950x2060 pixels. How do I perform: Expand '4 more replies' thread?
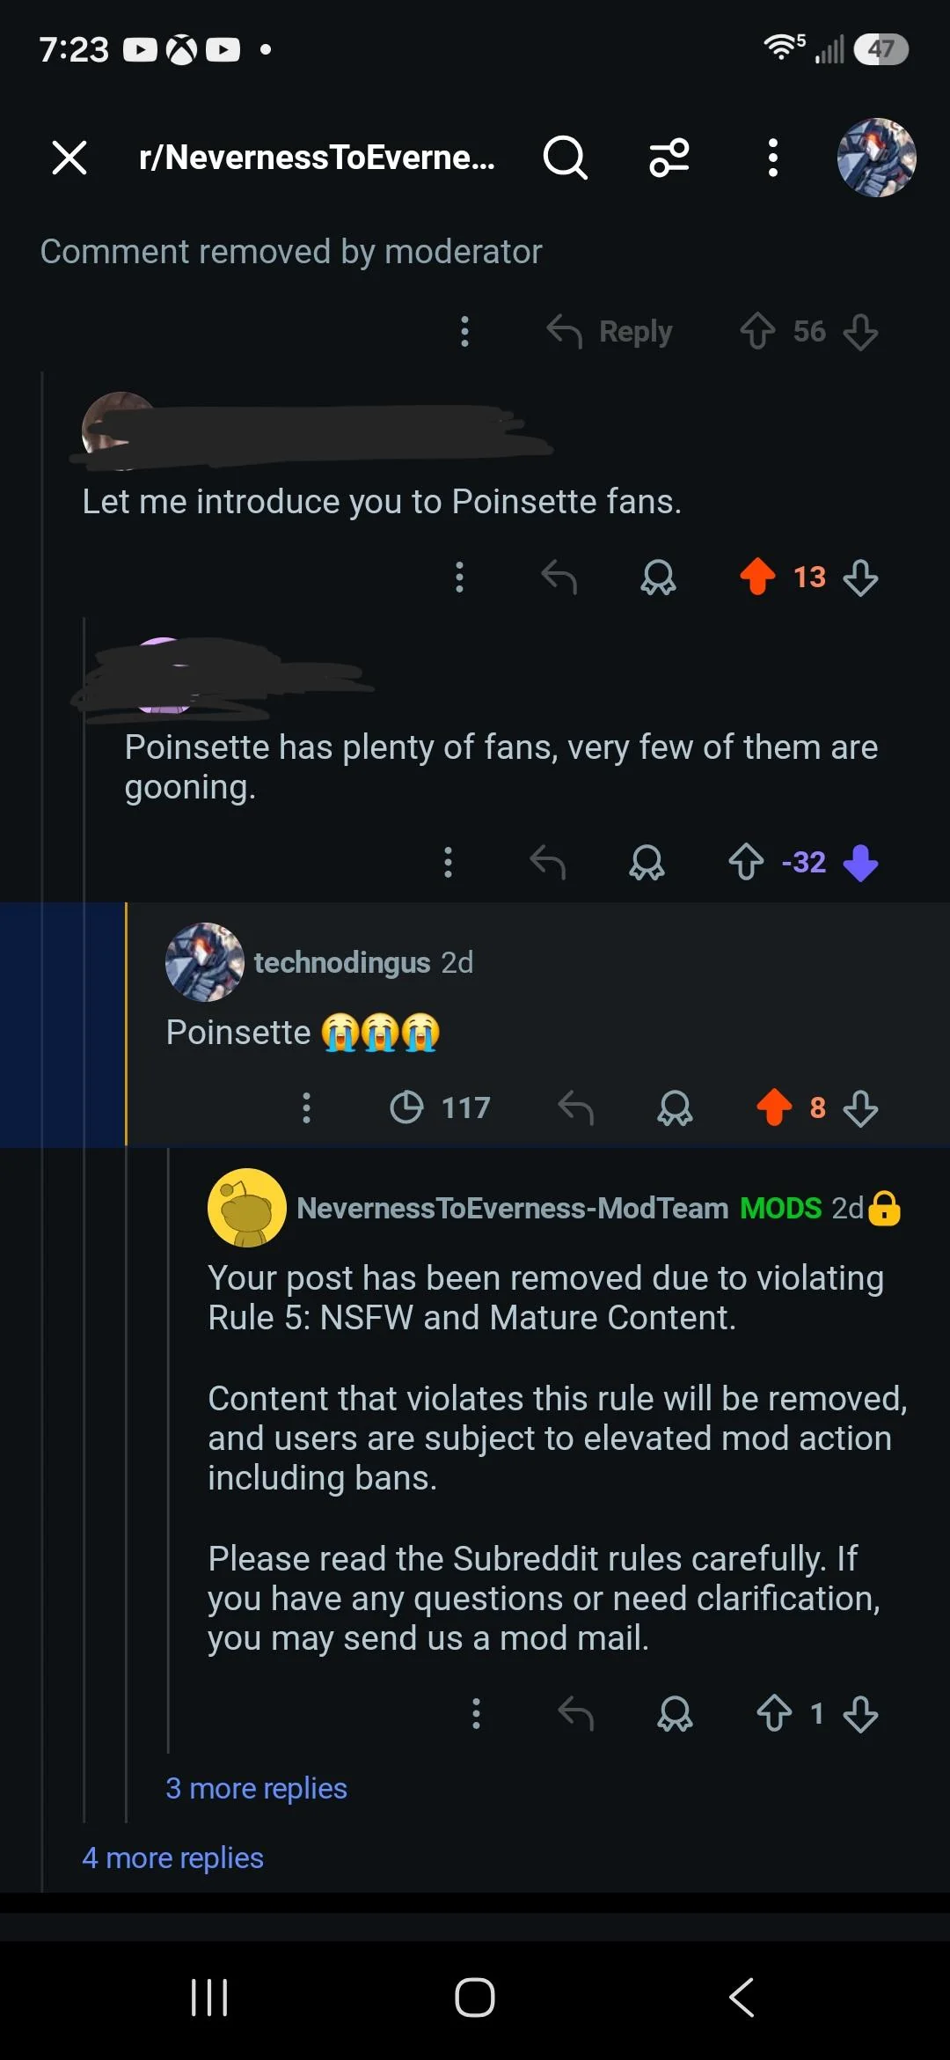tap(172, 1858)
